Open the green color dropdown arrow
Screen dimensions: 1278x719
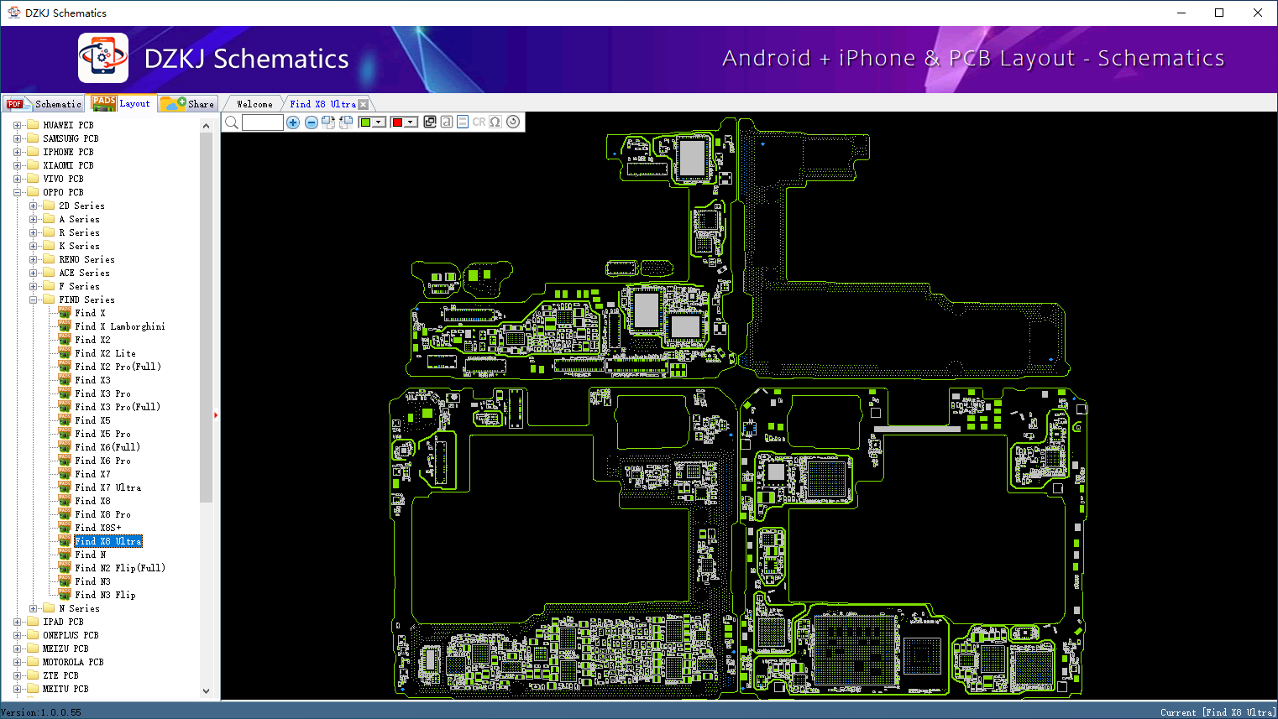pyautogui.click(x=379, y=122)
